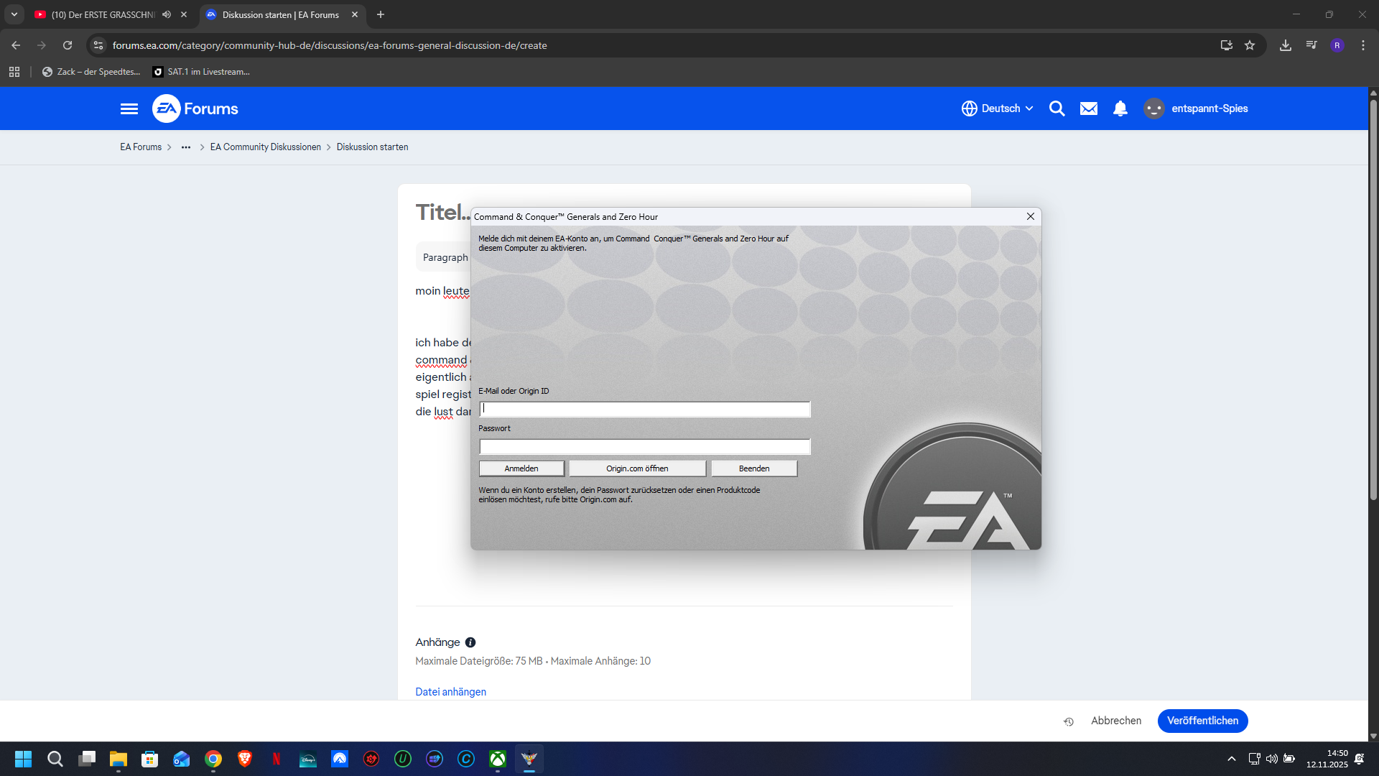Click the Origin.com öffnen button

(637, 468)
